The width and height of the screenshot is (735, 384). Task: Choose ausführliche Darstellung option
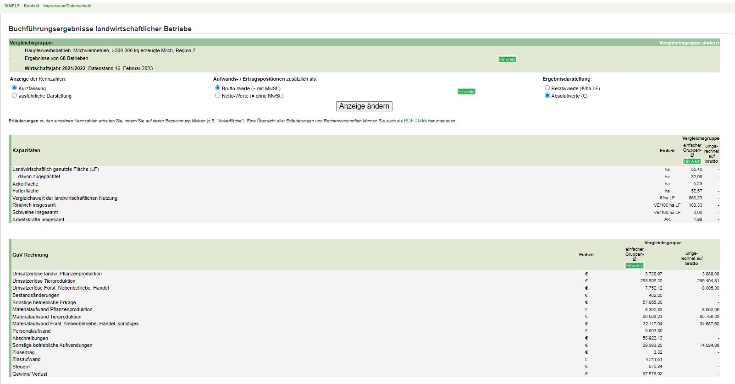click(14, 95)
